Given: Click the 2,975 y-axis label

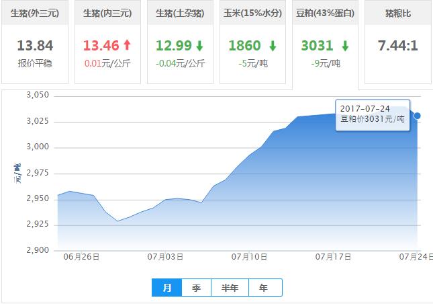Looking at the screenshot, I should 38,173.
